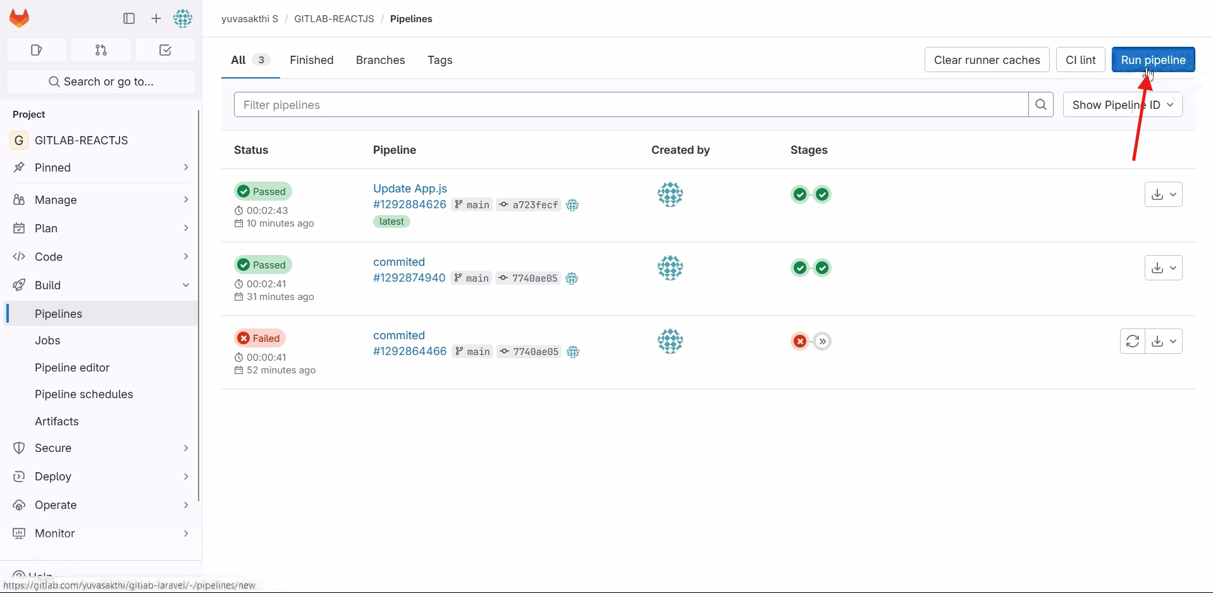The image size is (1213, 593).
Task: Open the yuvasakthi S breadcrumb link
Action: pyautogui.click(x=250, y=19)
